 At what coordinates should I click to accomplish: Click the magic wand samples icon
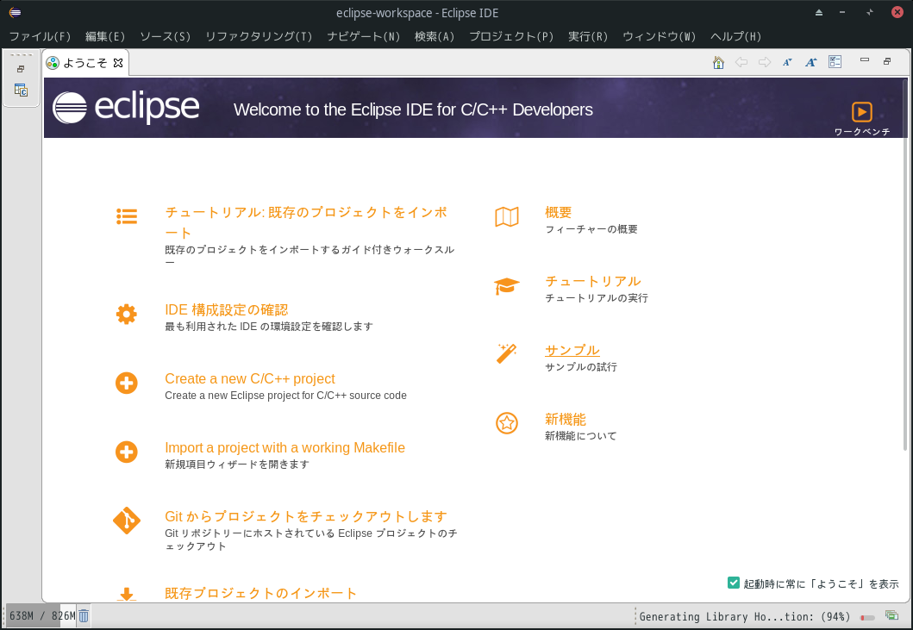click(x=506, y=353)
